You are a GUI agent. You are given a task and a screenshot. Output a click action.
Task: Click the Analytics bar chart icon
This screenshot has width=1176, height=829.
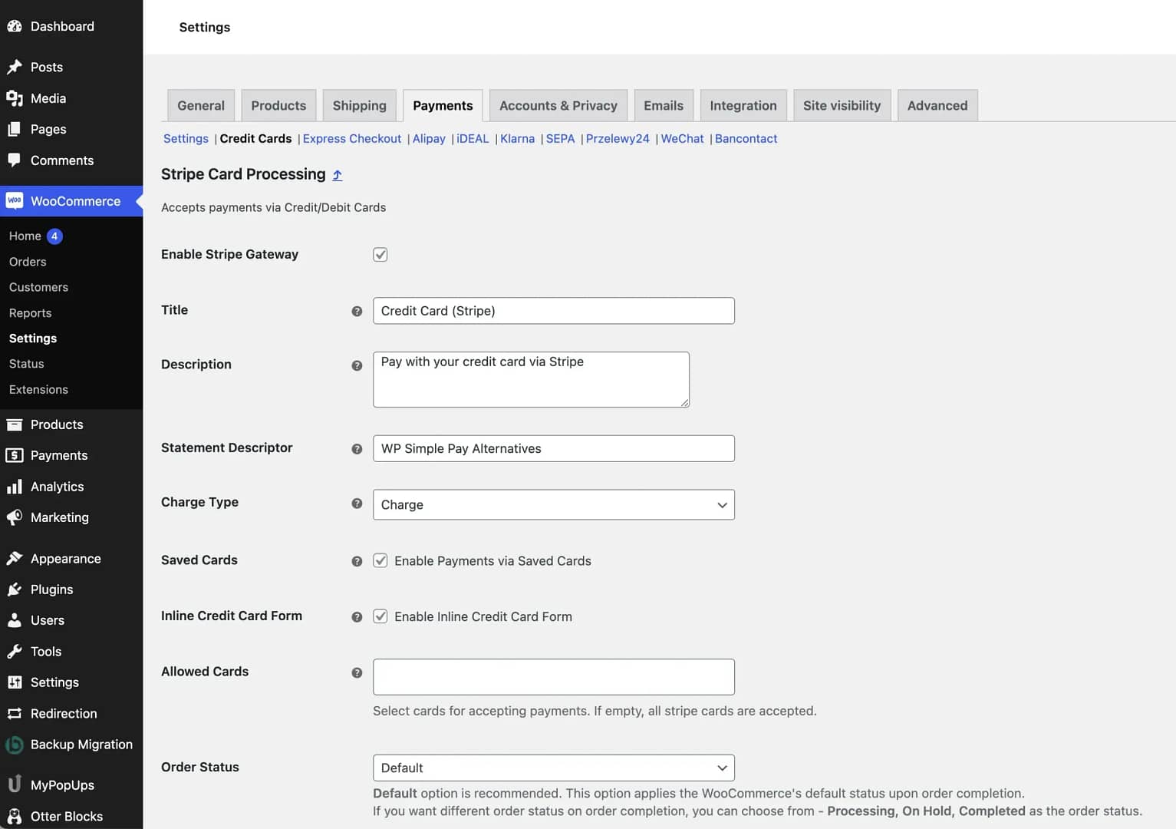15,487
